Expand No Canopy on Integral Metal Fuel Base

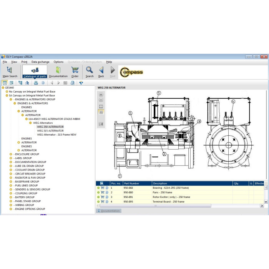coord(7,91)
